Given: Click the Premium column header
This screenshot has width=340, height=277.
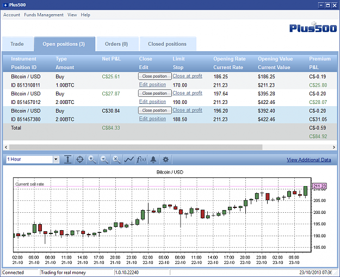Looking at the screenshot, I should [x=320, y=59].
